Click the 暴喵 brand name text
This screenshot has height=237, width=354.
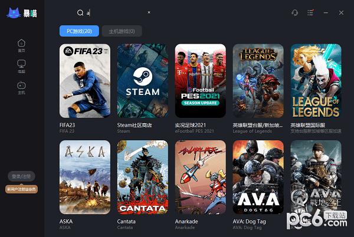pos(30,14)
